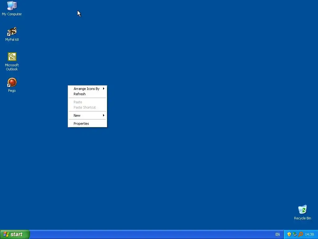Viewport: 318px width, 239px height.
Task: Click the security shield tray icon
Action: [x=289, y=234]
